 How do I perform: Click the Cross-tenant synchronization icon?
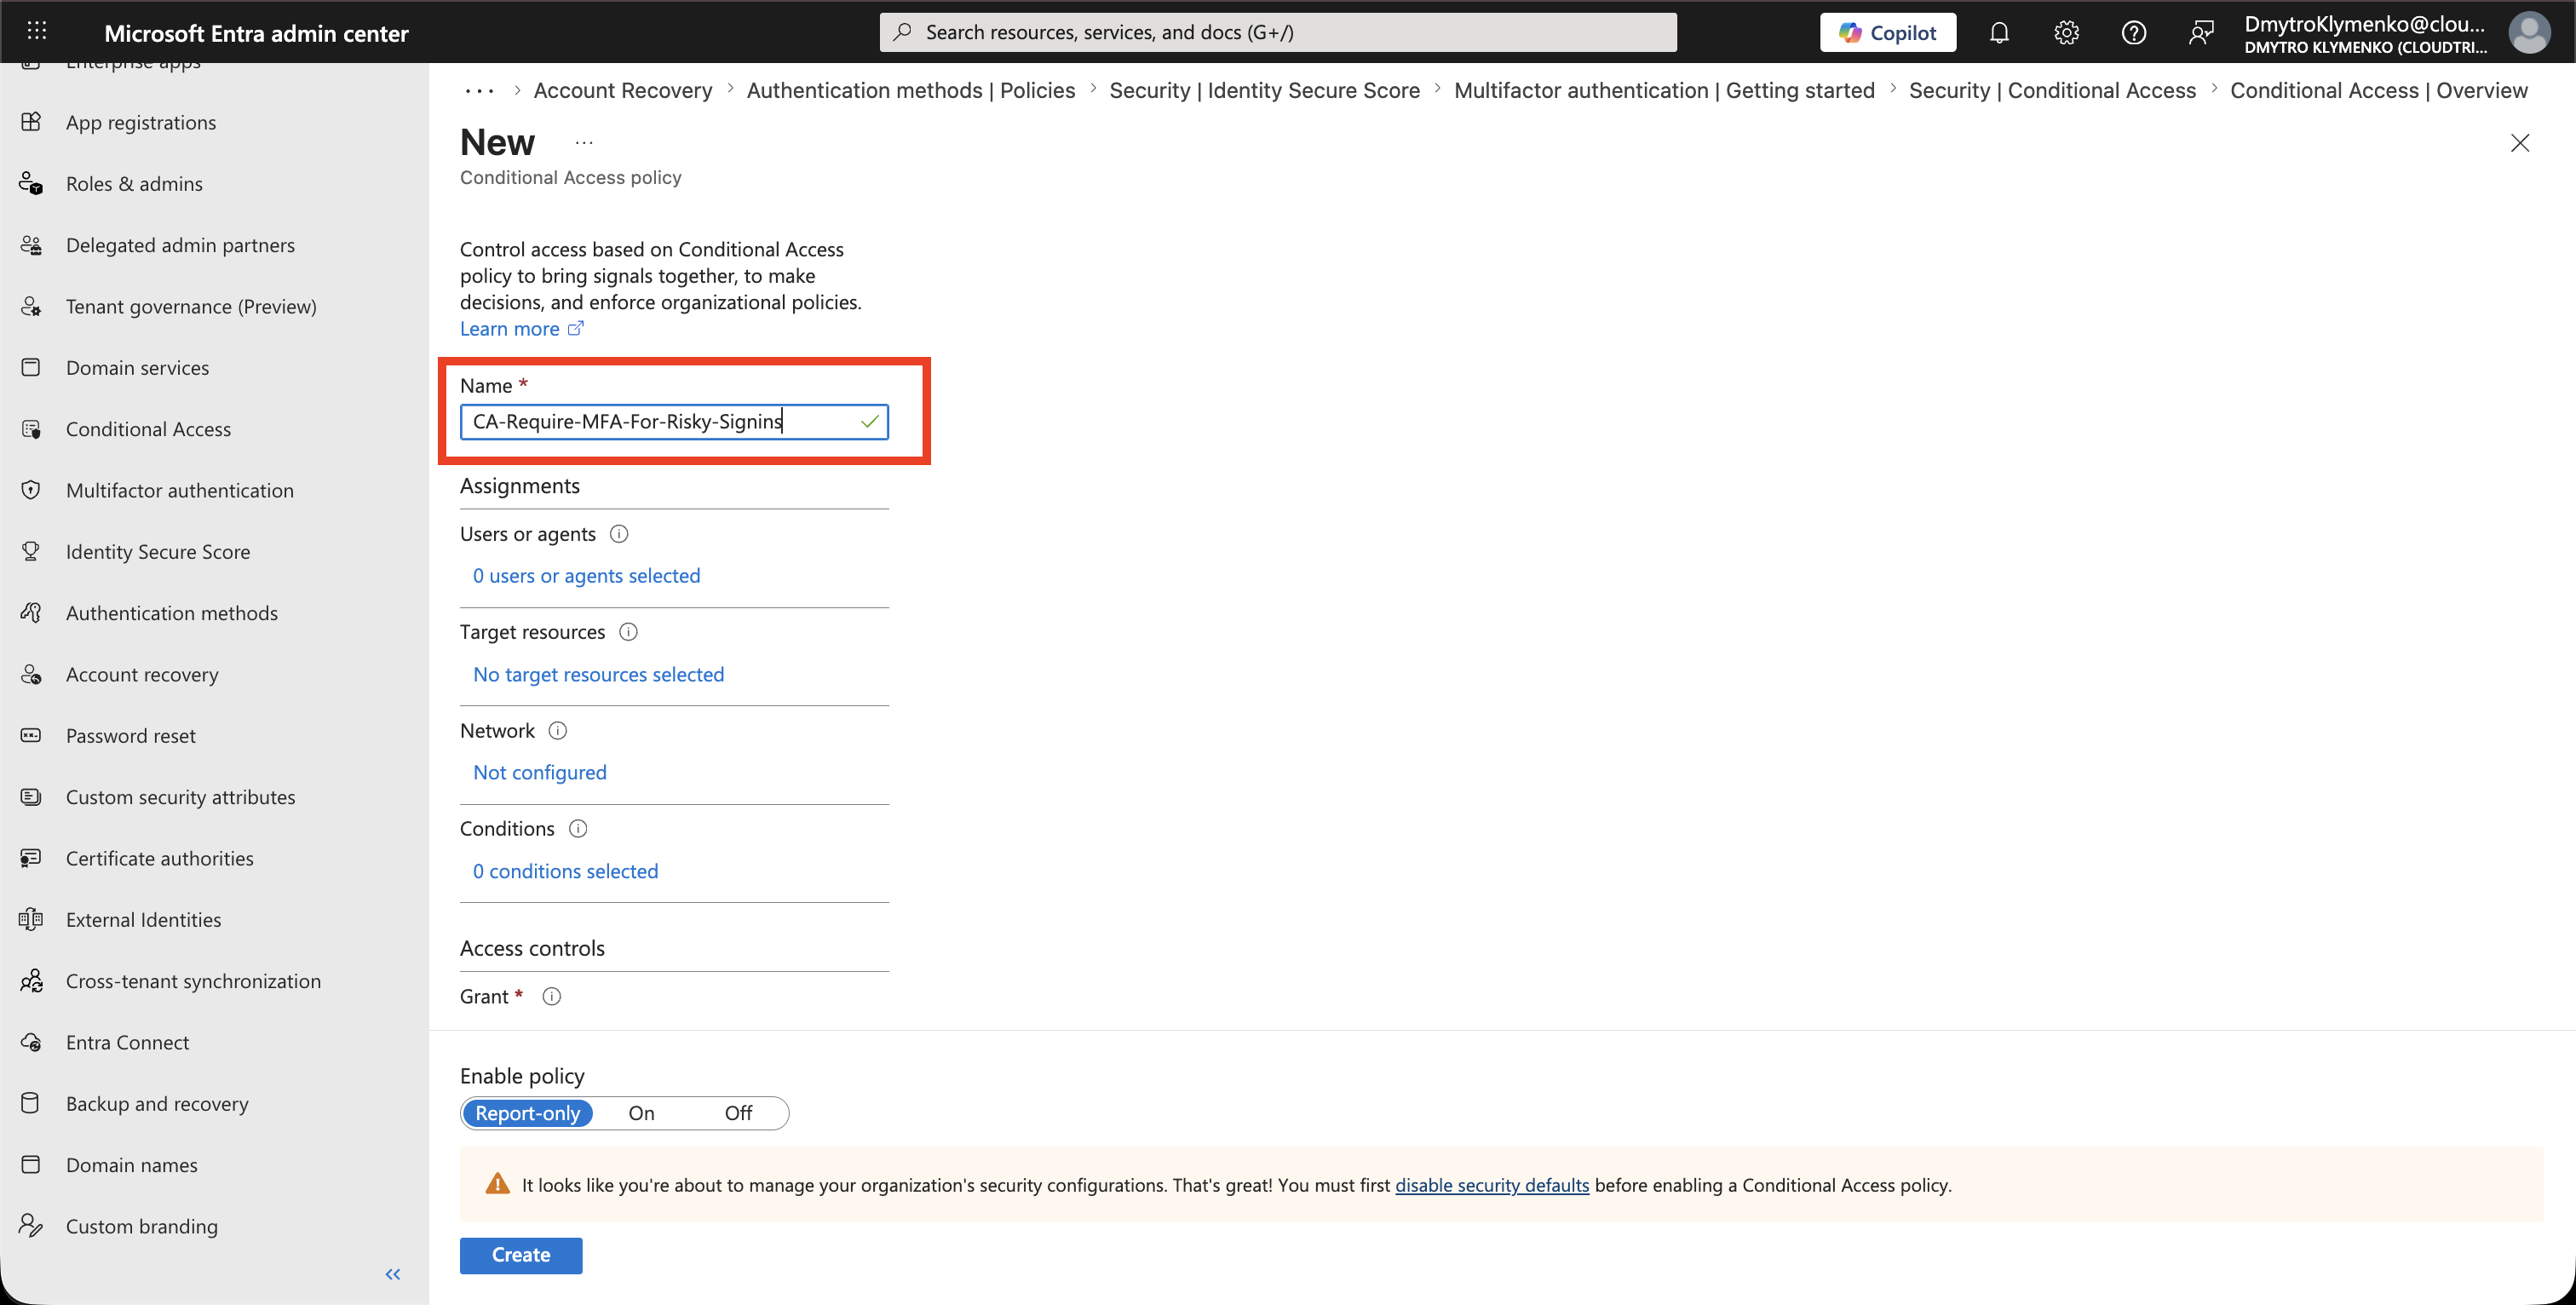click(31, 981)
